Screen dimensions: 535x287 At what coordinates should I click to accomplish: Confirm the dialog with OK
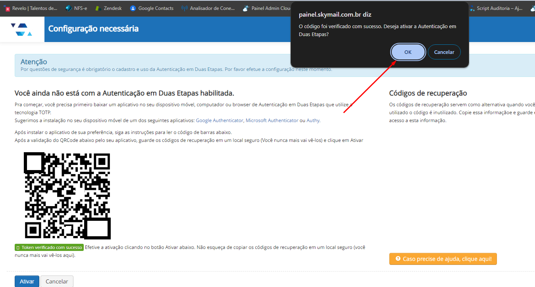click(408, 52)
